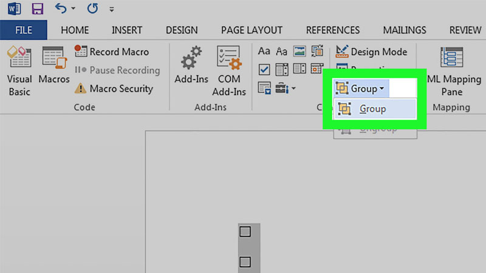Click Pause Recording
The image size is (486, 273).
[x=117, y=70]
